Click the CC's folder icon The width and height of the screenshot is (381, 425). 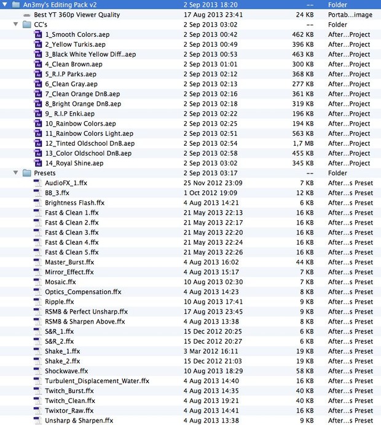click(27, 25)
